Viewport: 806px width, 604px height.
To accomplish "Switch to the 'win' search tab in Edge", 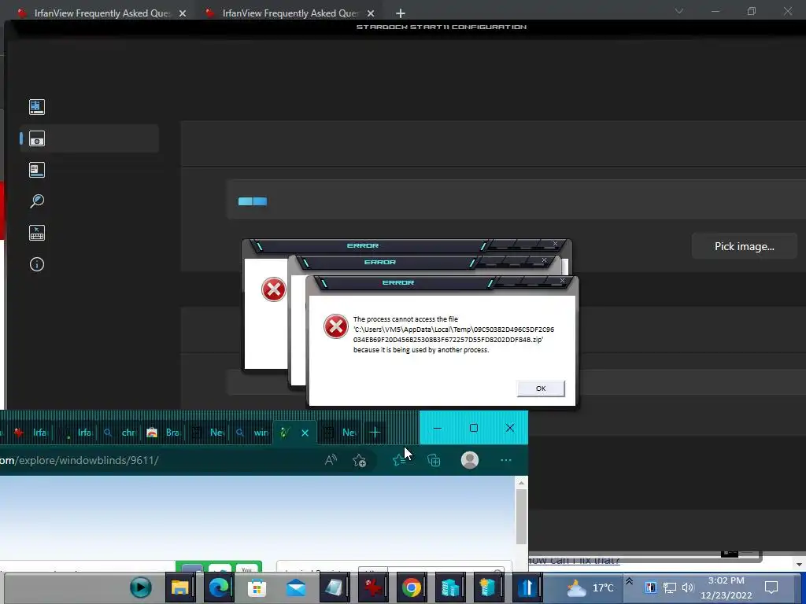I will coord(252,433).
